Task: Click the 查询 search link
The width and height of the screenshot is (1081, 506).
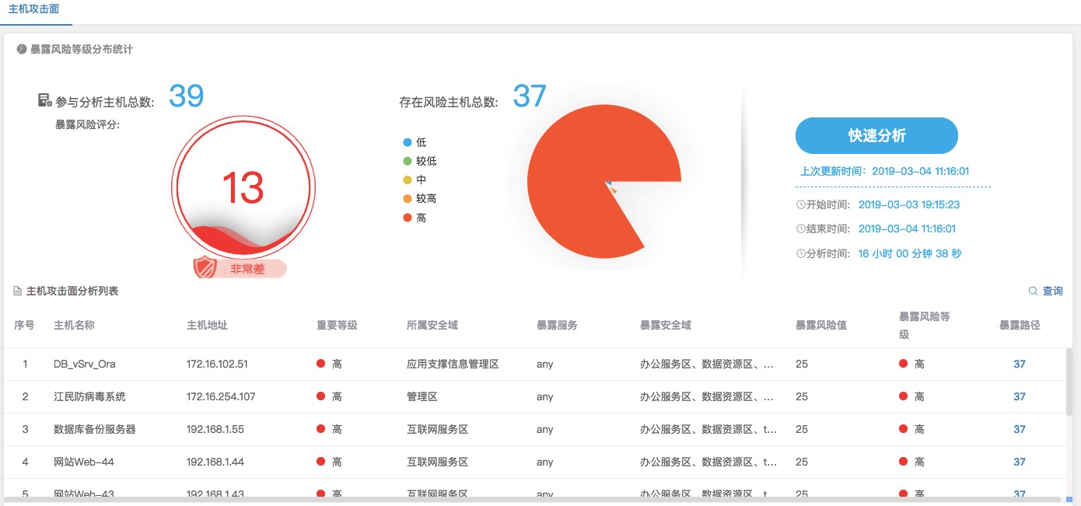Action: point(1053,291)
